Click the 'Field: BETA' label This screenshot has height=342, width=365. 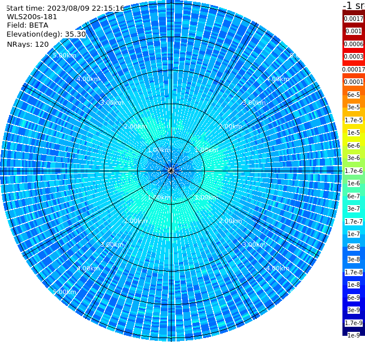pos(28,25)
